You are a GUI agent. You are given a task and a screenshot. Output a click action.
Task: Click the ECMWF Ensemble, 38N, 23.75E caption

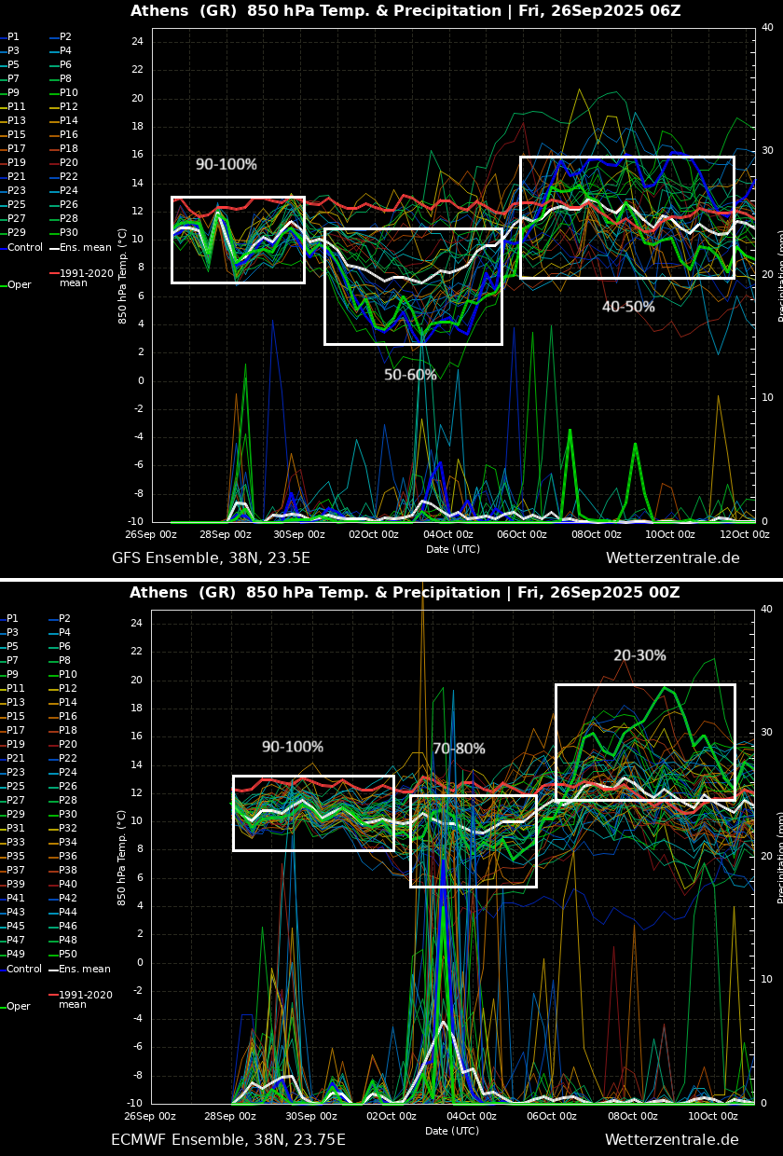(x=228, y=1140)
